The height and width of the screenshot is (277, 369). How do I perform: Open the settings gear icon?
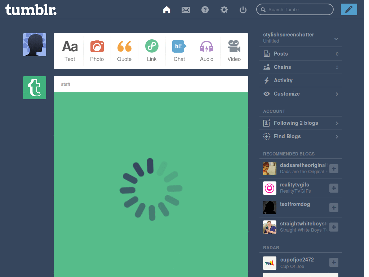224,10
